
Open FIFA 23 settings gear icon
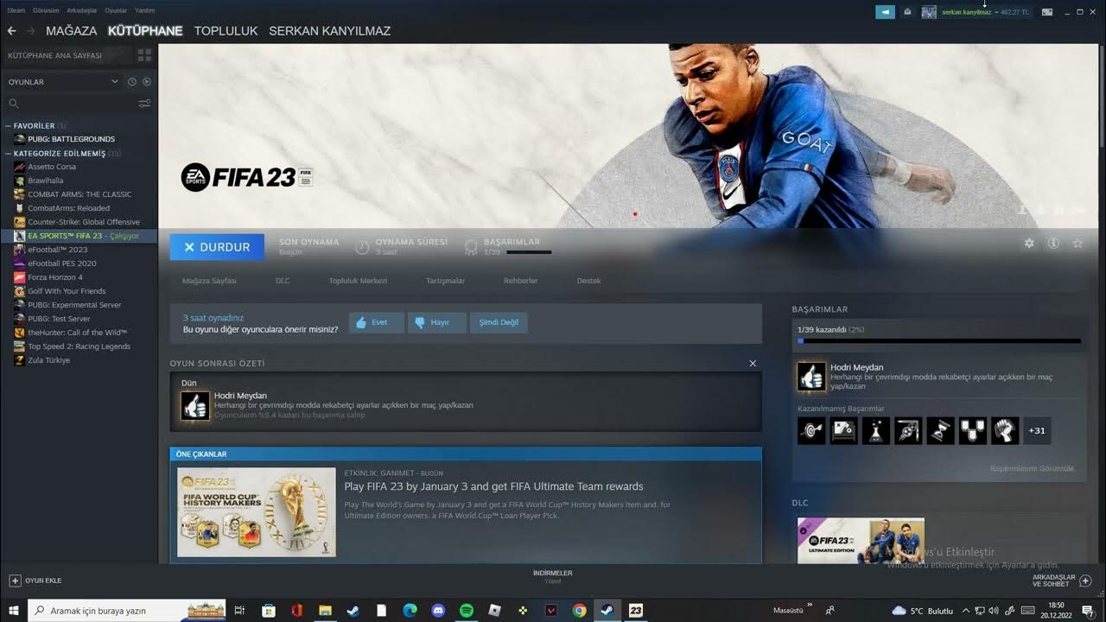[x=1029, y=244]
